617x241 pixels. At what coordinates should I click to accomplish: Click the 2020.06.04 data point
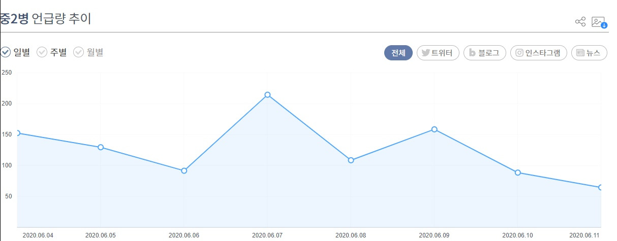tap(17, 133)
